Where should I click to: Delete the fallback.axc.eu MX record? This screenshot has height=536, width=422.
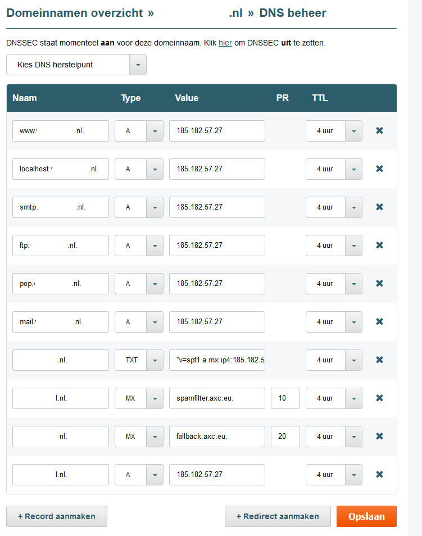click(x=379, y=436)
